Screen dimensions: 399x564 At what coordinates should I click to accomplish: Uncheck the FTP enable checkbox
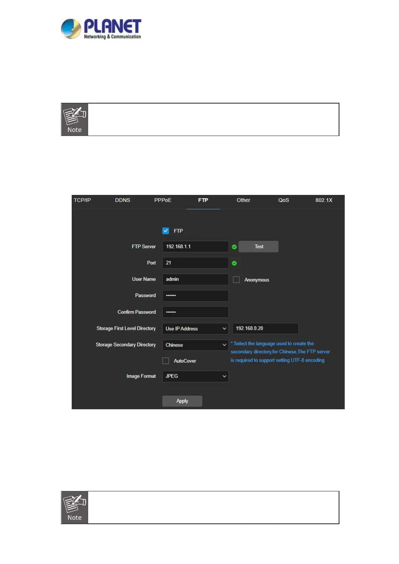165,231
